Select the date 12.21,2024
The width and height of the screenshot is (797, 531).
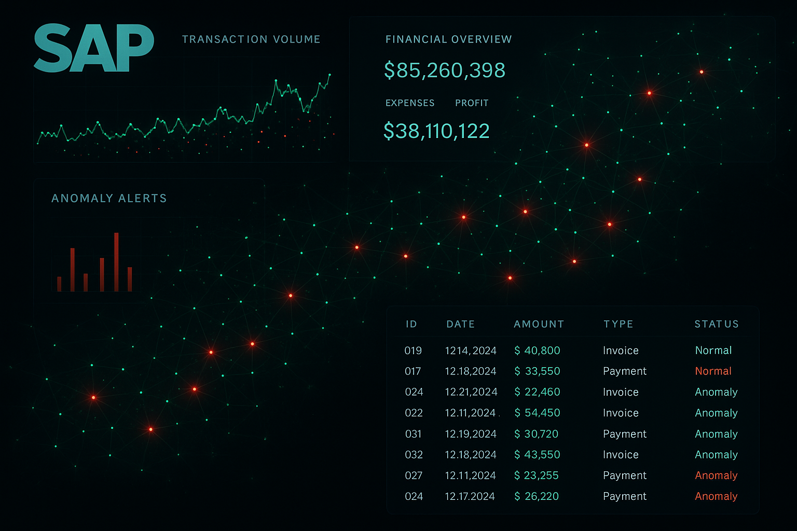tap(471, 392)
